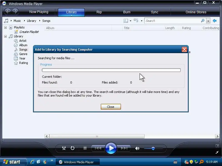The image size is (222, 166).
Task: Switch to the Now Playing tab
Action: [39, 12]
